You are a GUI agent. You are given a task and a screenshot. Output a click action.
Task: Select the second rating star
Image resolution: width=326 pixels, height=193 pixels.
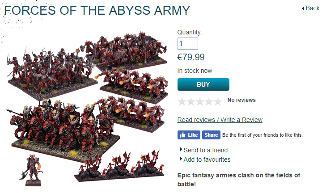(x=191, y=101)
